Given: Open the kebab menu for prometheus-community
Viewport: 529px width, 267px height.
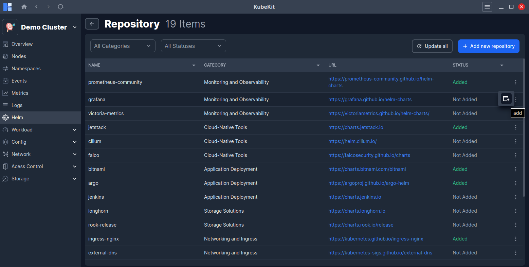Looking at the screenshot, I should pos(515,82).
